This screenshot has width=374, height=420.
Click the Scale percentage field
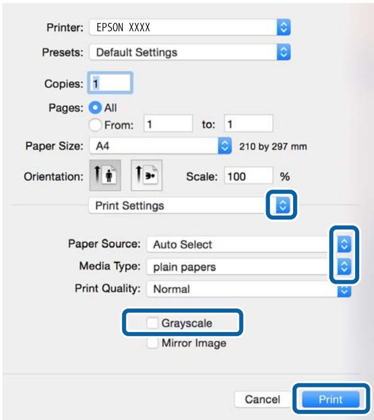(x=248, y=175)
